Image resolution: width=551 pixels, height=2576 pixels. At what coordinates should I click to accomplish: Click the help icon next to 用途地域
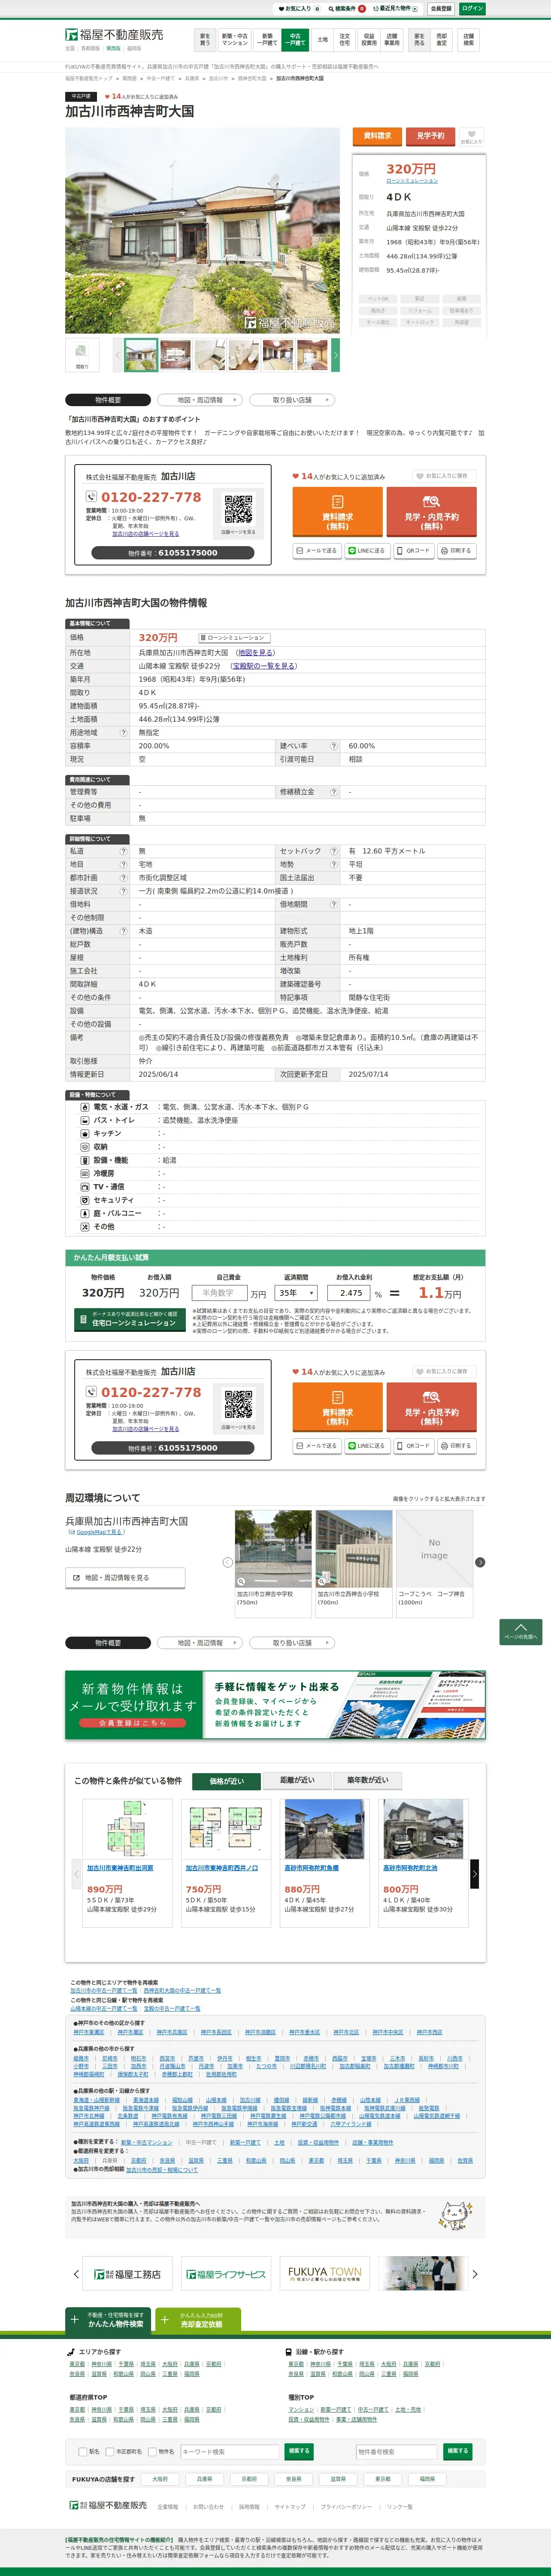(124, 732)
